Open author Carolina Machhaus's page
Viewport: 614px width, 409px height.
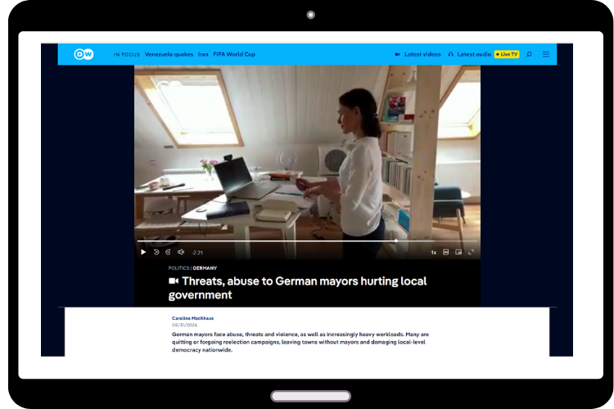tap(192, 318)
